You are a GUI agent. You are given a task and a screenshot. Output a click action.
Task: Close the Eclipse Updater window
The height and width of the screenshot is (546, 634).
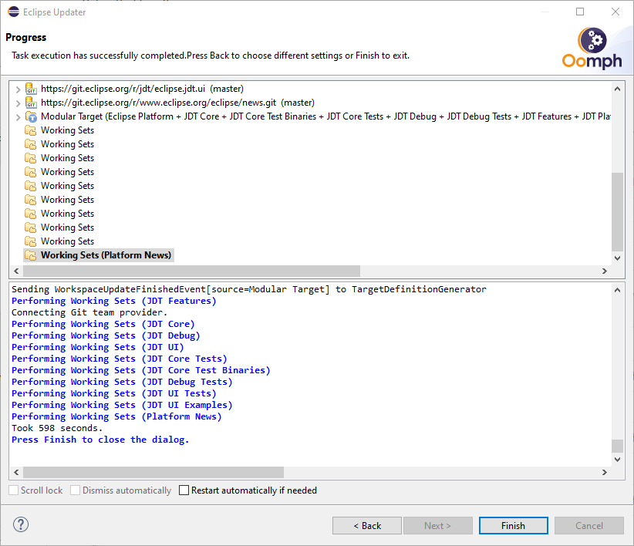pyautogui.click(x=615, y=12)
